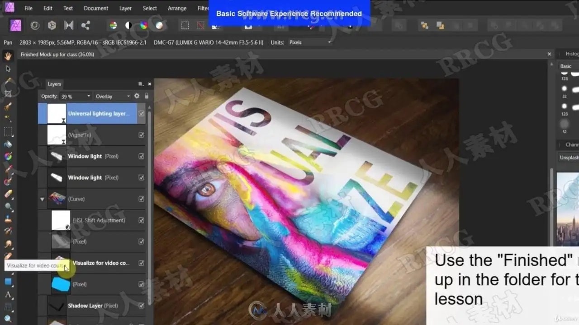Click the second orange arrange-order toolbar icon
This screenshot has width=579, height=325.
440,25
